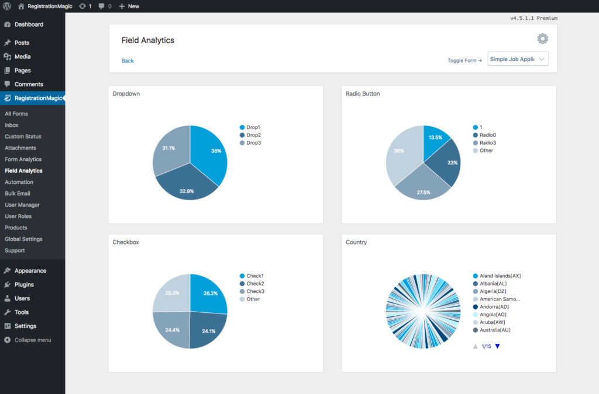Screen dimensions: 599x394
Task: Open the Simple Job Application form dropdown
Action: click(x=518, y=59)
